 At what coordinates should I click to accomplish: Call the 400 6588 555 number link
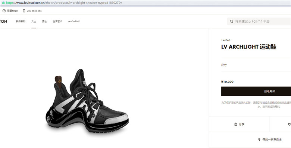[34, 11]
